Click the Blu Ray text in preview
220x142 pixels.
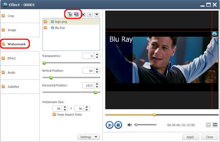click(121, 39)
